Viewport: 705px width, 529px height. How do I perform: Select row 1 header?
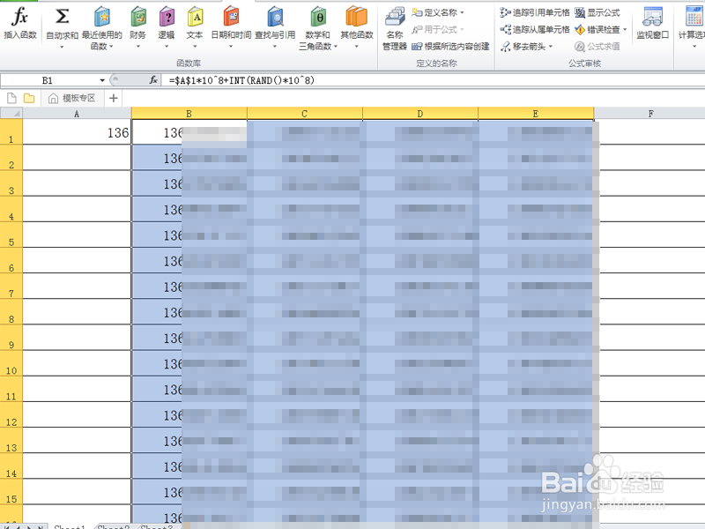[11, 131]
